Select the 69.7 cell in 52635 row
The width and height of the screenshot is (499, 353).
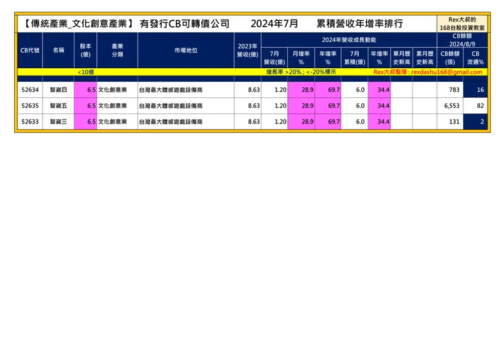328,106
